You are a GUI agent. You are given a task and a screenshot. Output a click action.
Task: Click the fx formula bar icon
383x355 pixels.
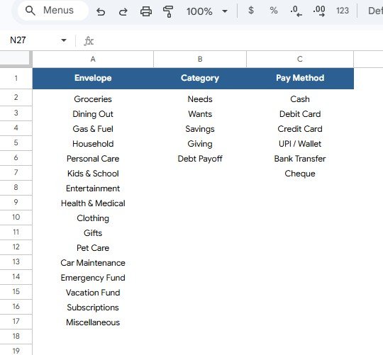[89, 41]
